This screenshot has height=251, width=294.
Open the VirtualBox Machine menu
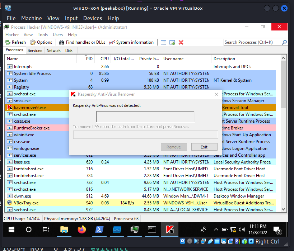(32, 18)
